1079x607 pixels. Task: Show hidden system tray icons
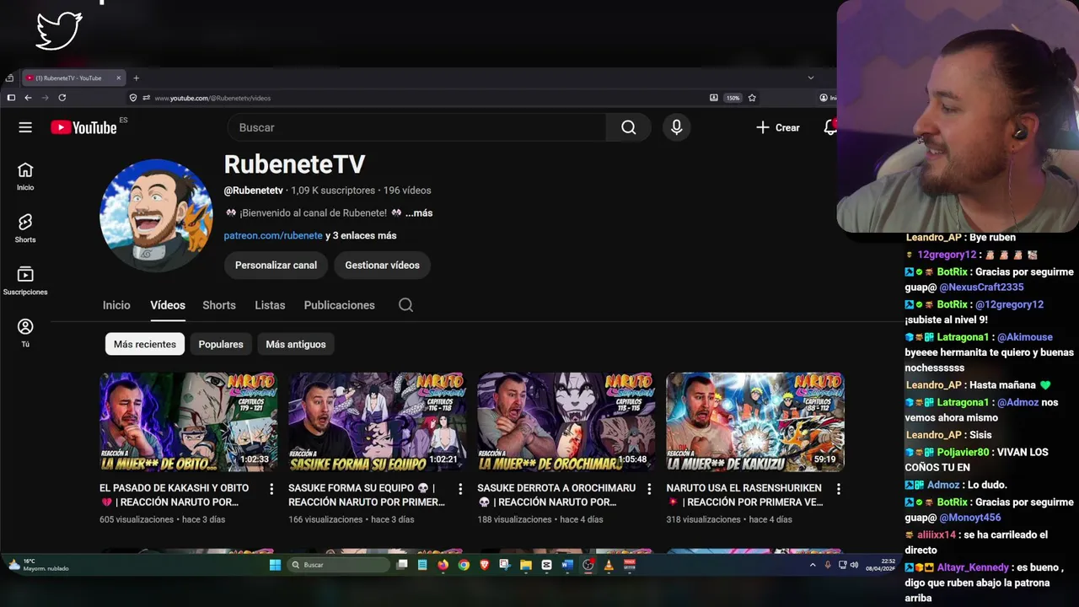[813, 565]
